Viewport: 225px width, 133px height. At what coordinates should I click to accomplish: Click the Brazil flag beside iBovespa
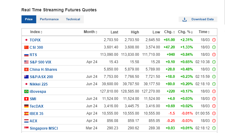point(26,91)
